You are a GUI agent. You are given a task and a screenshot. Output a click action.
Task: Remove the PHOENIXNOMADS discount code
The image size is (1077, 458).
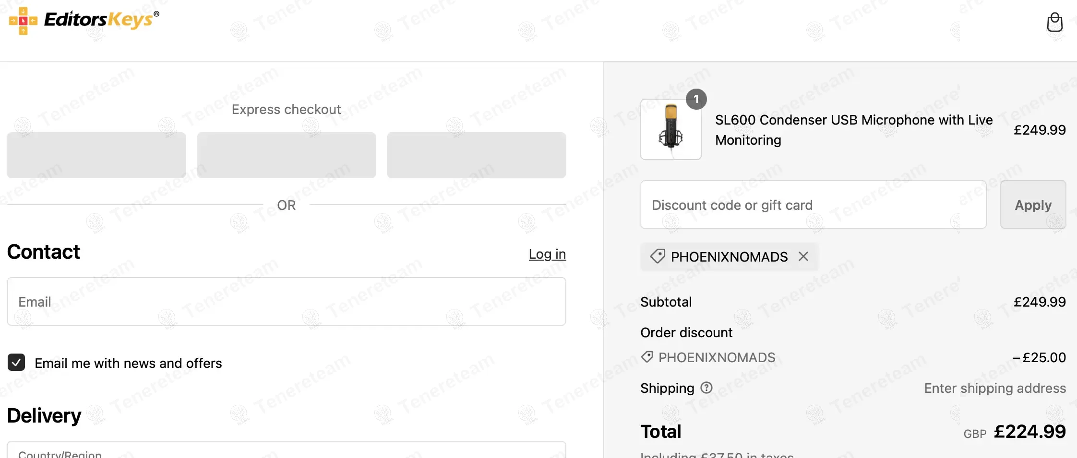click(803, 257)
